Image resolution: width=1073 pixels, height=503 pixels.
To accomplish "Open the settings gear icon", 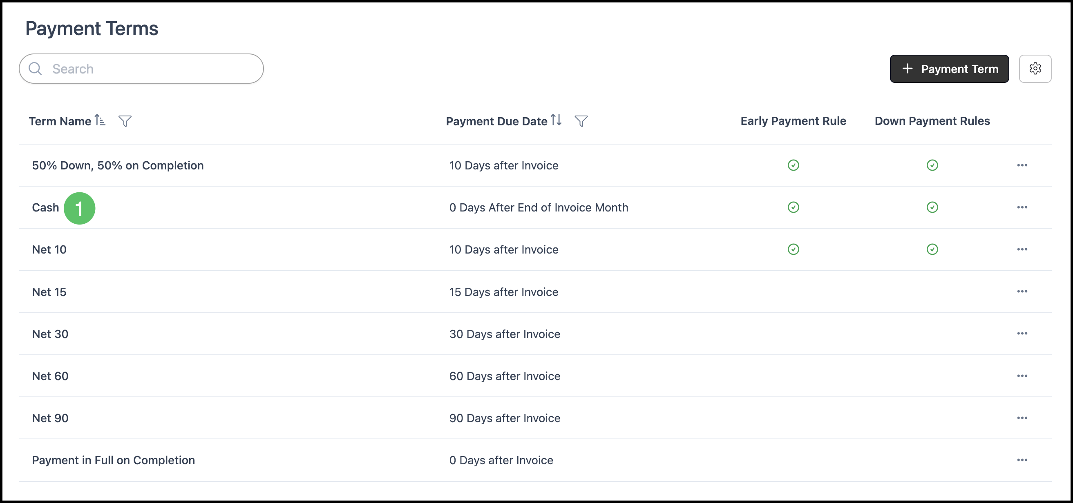I will coord(1035,69).
